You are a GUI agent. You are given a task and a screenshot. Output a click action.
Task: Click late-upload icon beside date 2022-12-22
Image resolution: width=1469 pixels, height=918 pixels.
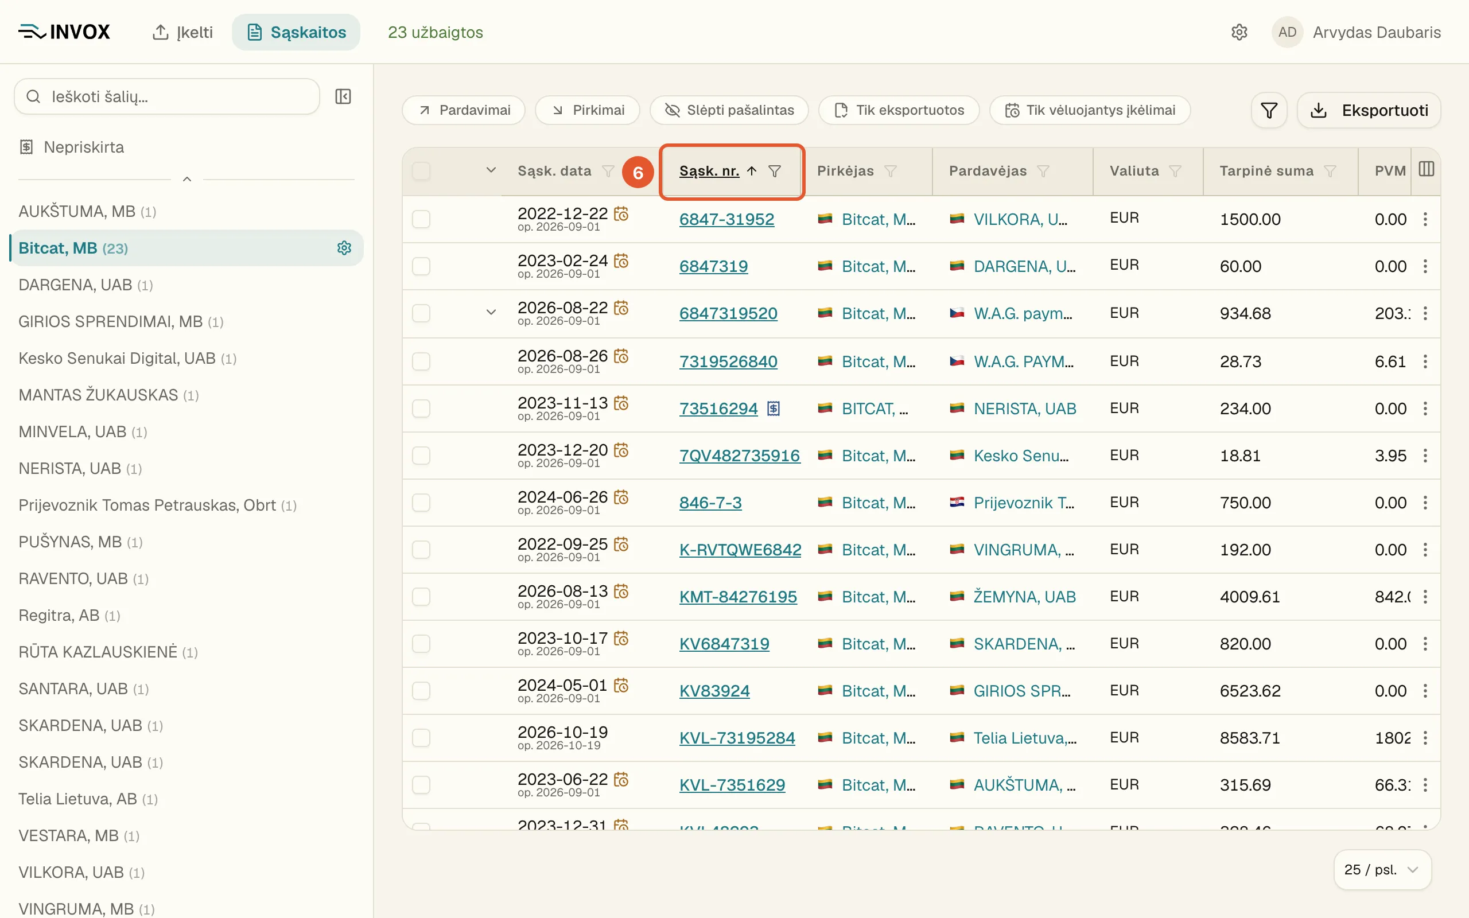(x=621, y=213)
